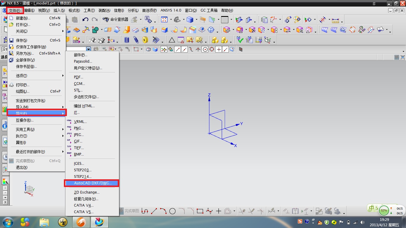
Task: Open dropdown arrow beside Offset Curve tool
Action: (235, 211)
